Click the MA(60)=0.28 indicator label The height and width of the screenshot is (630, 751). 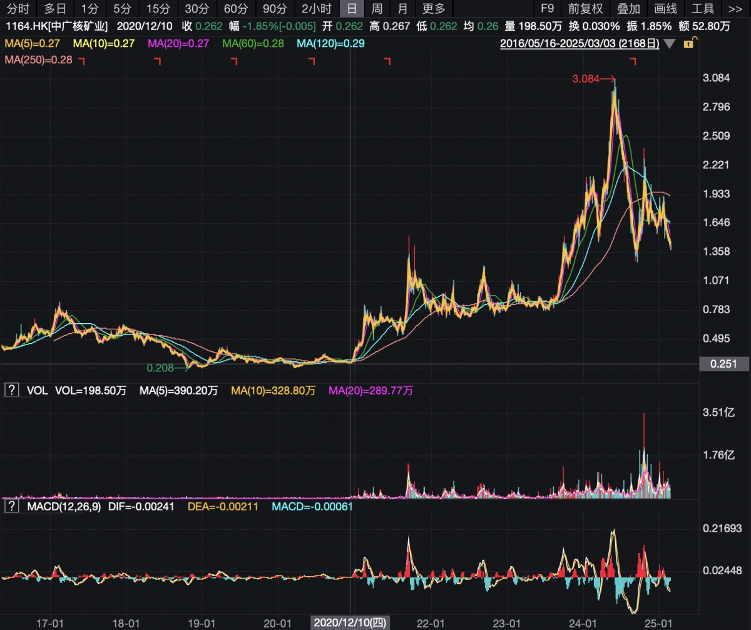tap(254, 44)
